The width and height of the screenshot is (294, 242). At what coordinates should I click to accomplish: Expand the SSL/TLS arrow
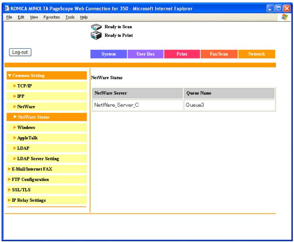(x=9, y=190)
